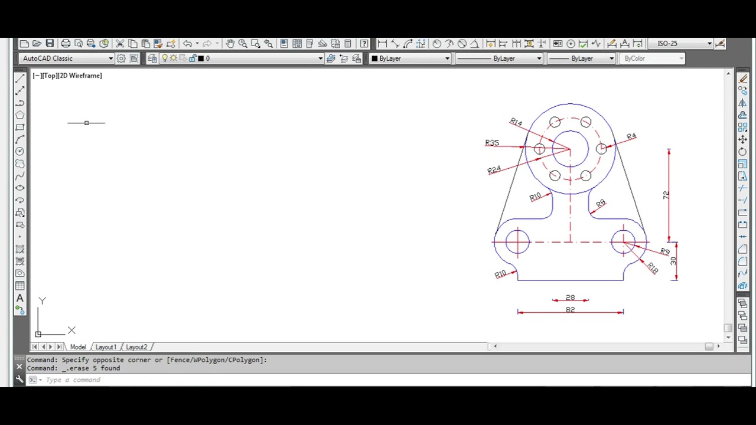Click the viewport [-] controls label
Image resolution: width=756 pixels, height=425 pixels.
click(37, 76)
